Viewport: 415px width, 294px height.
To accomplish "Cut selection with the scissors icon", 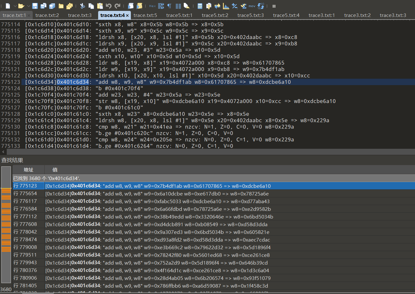I will click(x=82, y=6).
